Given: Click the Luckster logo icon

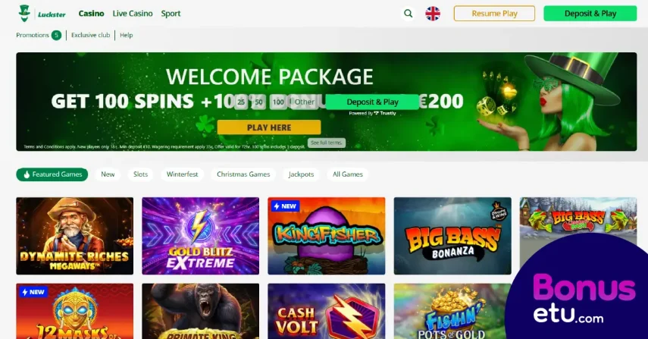Looking at the screenshot, I should pyautogui.click(x=24, y=14).
